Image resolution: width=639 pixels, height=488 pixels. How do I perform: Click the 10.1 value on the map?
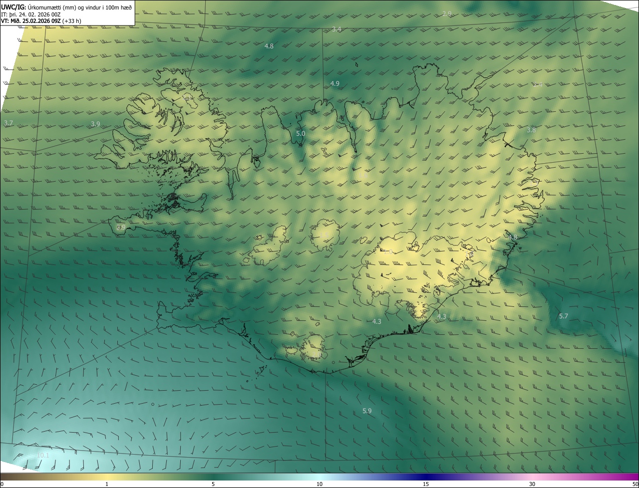(43, 455)
